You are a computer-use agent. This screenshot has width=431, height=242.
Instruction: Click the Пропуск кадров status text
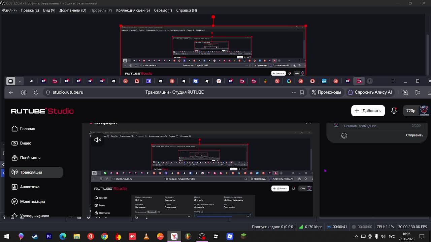(x=273, y=227)
